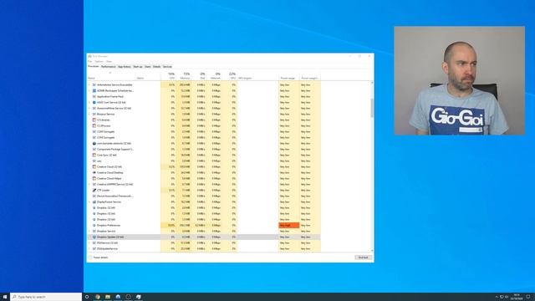
Task: Click the Application Frame Host process icon
Action: click(x=94, y=97)
